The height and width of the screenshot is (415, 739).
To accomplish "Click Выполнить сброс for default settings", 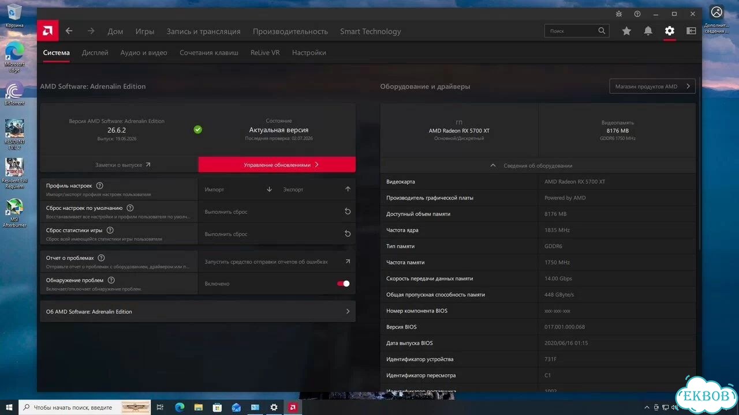I will click(x=277, y=212).
